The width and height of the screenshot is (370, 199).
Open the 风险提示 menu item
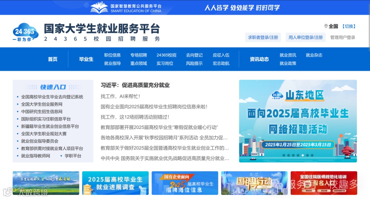[194, 63]
